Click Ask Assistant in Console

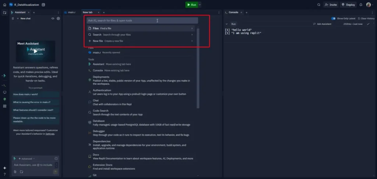point(322,24)
